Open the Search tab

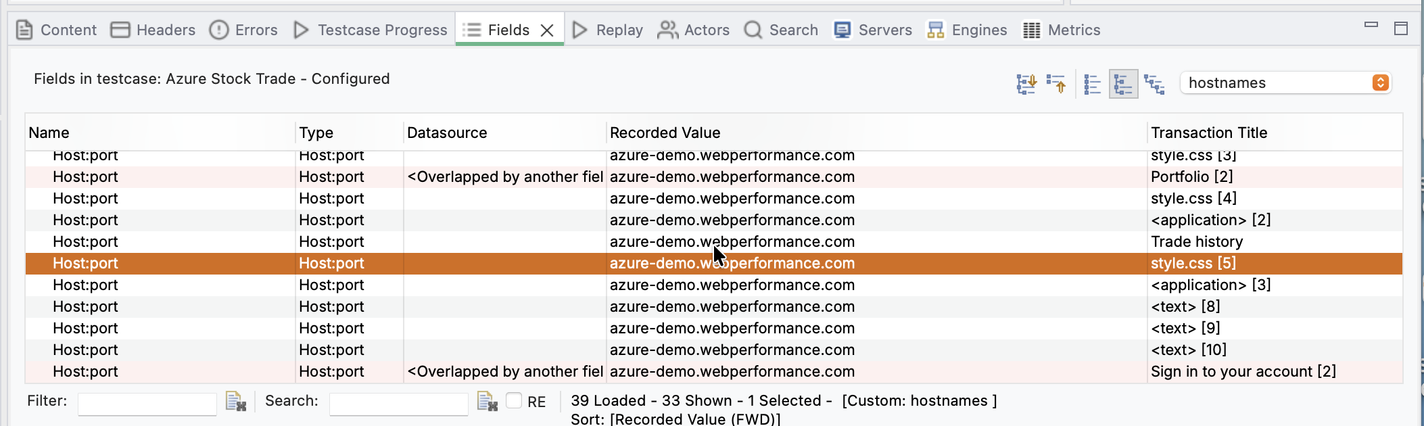pyautogui.click(x=781, y=30)
